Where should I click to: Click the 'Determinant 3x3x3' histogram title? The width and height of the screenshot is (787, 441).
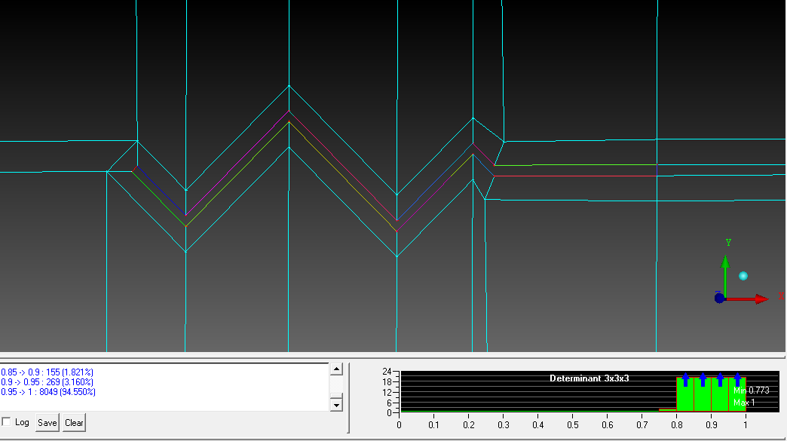(x=589, y=378)
